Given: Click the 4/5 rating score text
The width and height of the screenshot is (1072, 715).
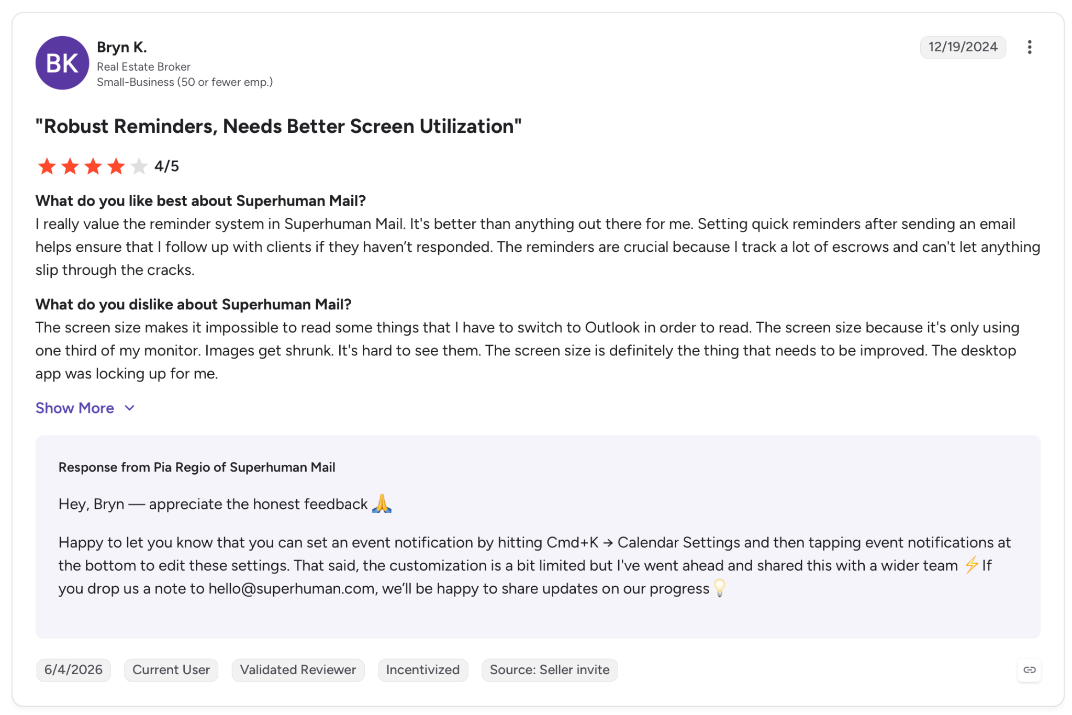Looking at the screenshot, I should coord(166,166).
